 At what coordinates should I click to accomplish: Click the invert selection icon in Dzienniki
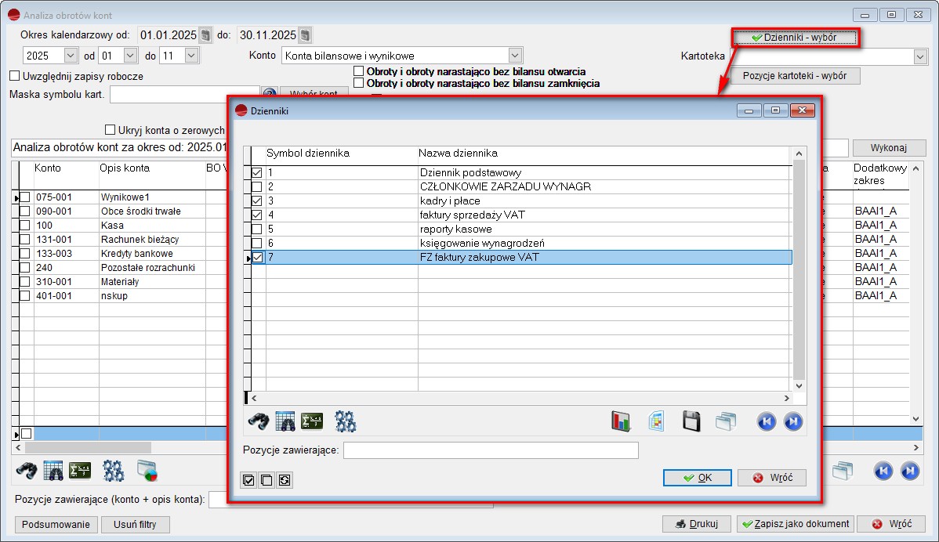[285, 479]
